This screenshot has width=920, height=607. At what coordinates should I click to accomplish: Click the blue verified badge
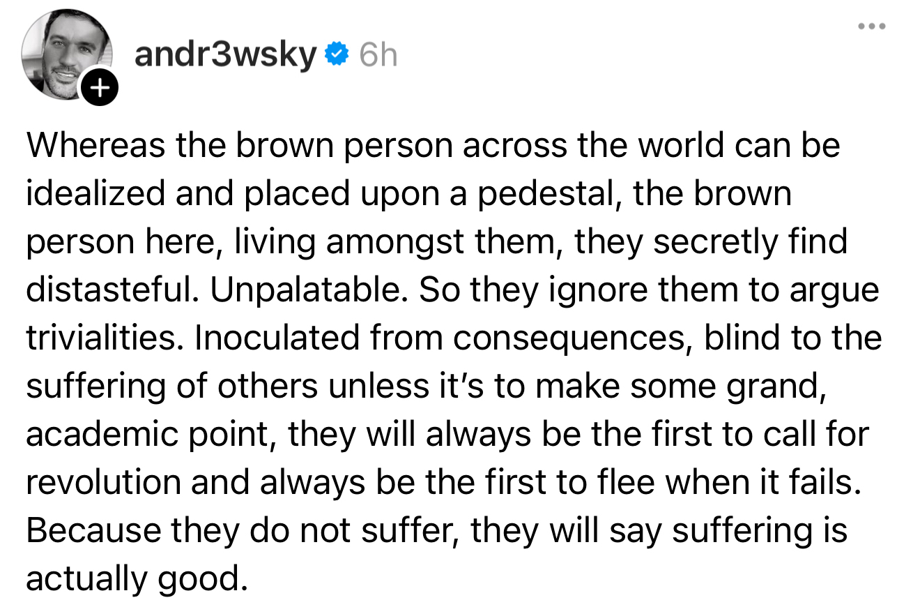click(337, 54)
